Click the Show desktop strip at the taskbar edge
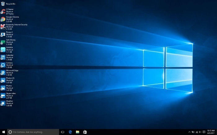217x135 pixels. (x=216, y=132)
